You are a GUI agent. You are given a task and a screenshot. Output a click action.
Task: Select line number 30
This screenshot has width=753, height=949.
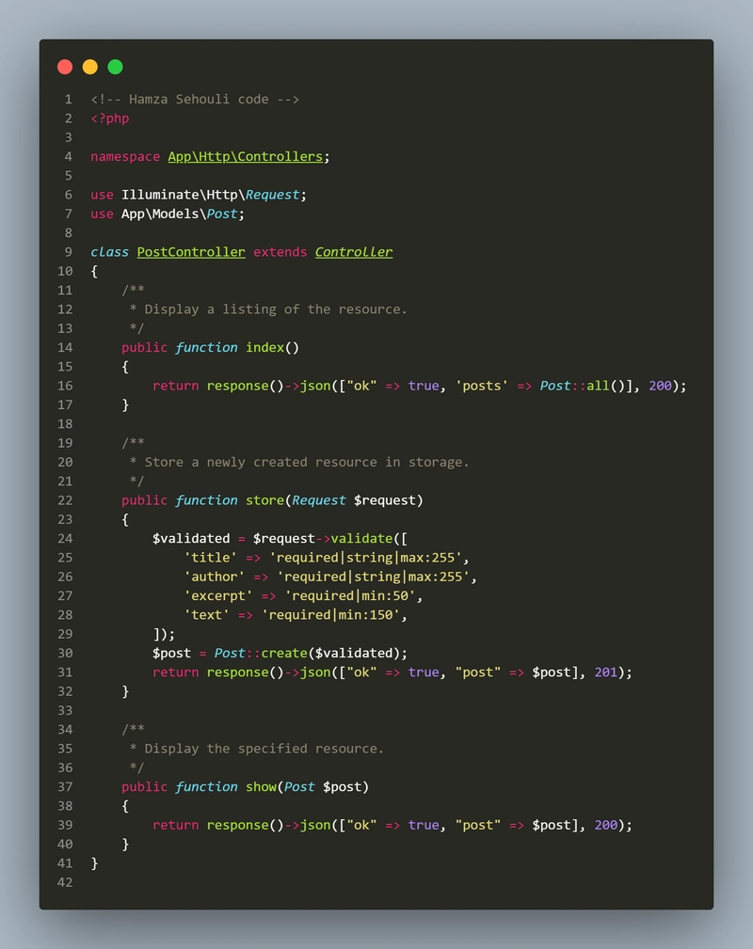pos(66,653)
